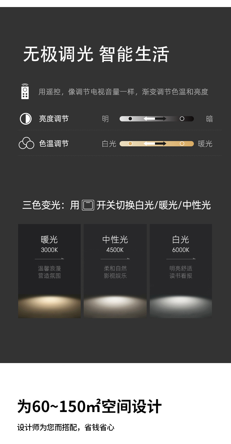The width and height of the screenshot is (231, 444).
Task: Click the arrow line under 暖光 3000K
Action: (x=49, y=259)
